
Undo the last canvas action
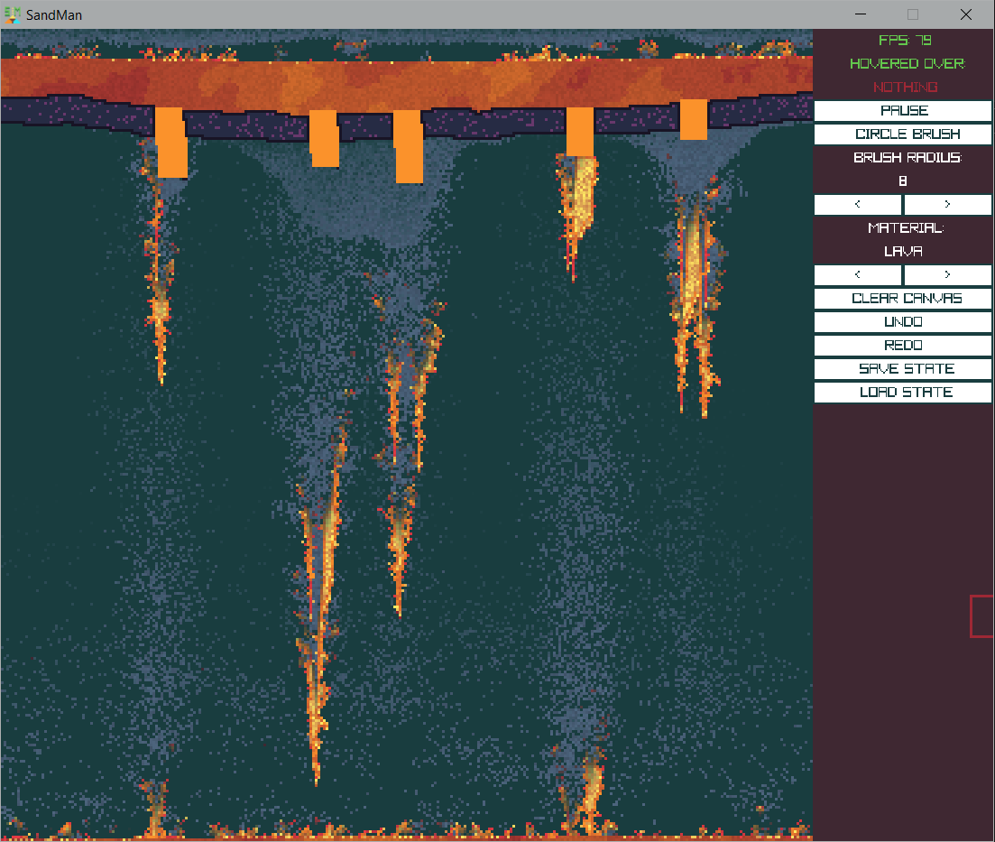click(x=903, y=322)
